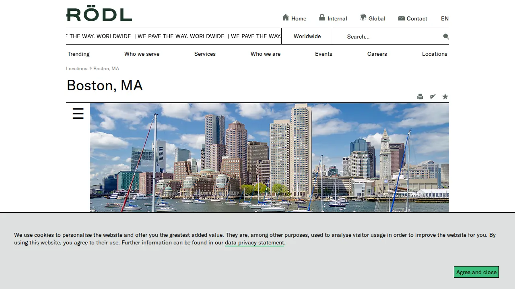Open the Locations menu
Screen dimensions: 515x289
[435, 54]
